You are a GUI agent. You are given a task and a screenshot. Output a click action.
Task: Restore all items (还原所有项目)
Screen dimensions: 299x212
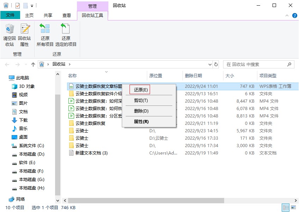point(45,35)
